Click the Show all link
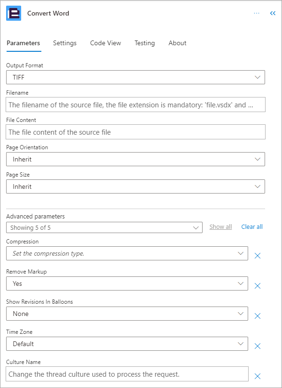This screenshot has width=282, height=388. (x=220, y=226)
